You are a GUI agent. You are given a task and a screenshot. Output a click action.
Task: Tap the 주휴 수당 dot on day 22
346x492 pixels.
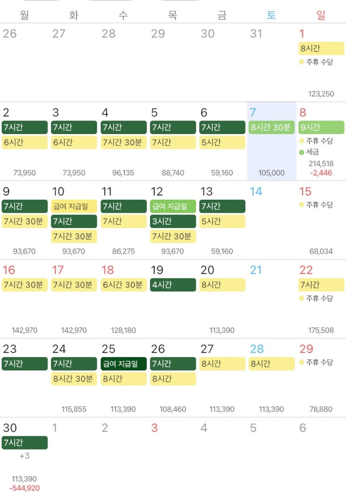point(302,298)
